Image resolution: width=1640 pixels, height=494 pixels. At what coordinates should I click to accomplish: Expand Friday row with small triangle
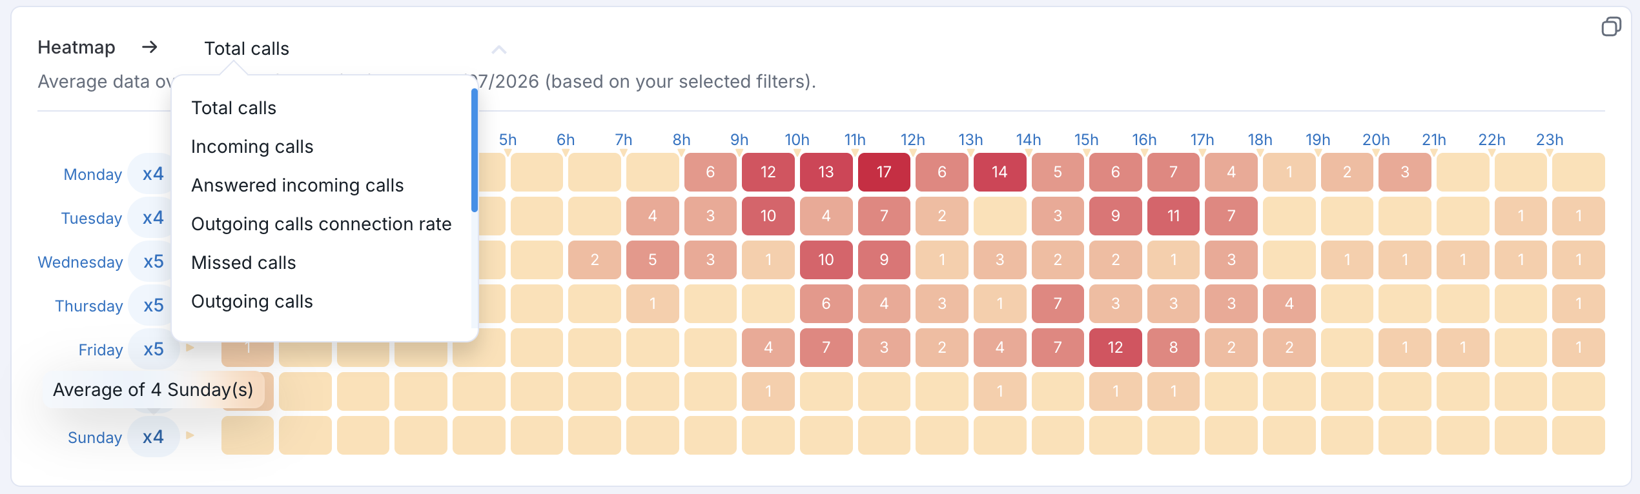(x=190, y=348)
